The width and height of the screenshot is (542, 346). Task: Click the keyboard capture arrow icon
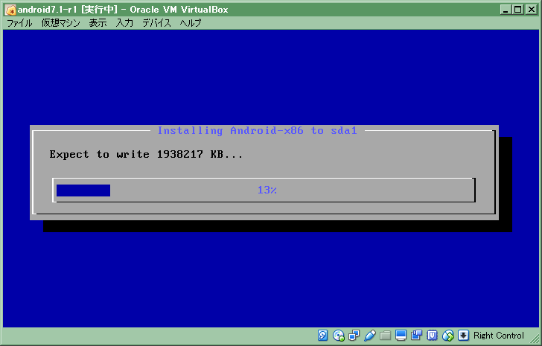coord(463,336)
